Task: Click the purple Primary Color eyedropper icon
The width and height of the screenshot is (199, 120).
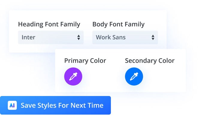Action: [73, 77]
